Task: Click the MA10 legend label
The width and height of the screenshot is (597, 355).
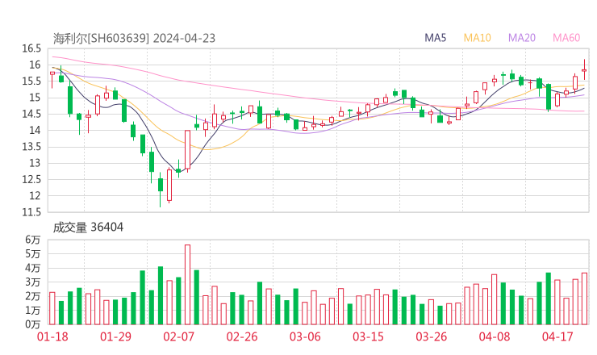Action: (x=477, y=38)
